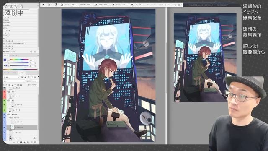
Task: Switch to the カラー tab
Action: 5,55
